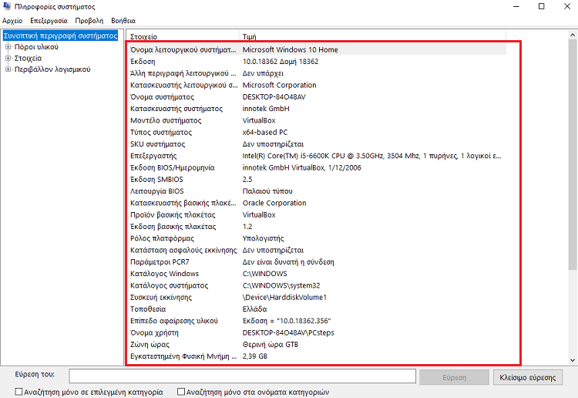Click the System Information app icon in title bar

7,6
